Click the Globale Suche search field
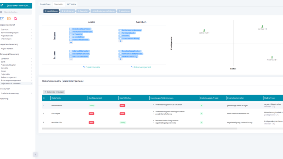This screenshot has width=283, height=159. point(17,12)
